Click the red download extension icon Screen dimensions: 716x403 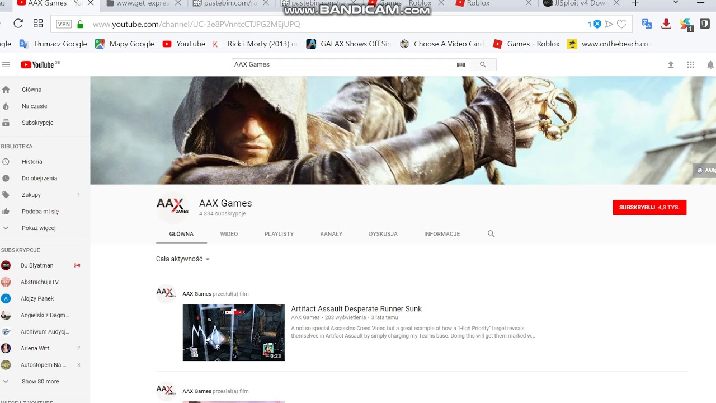click(666, 24)
